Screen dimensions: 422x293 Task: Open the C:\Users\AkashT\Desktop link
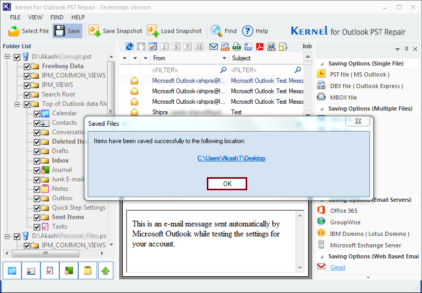click(x=231, y=158)
